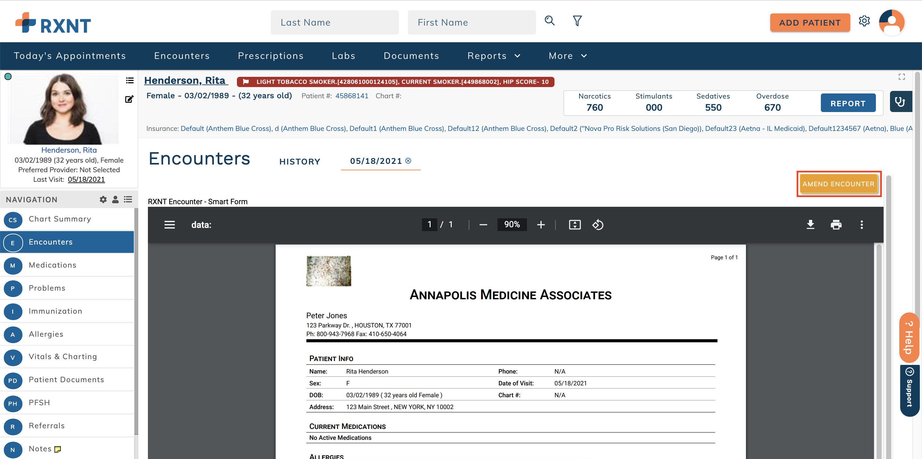
Task: Click the CS Chart Summary circle icon
Action: (13, 220)
